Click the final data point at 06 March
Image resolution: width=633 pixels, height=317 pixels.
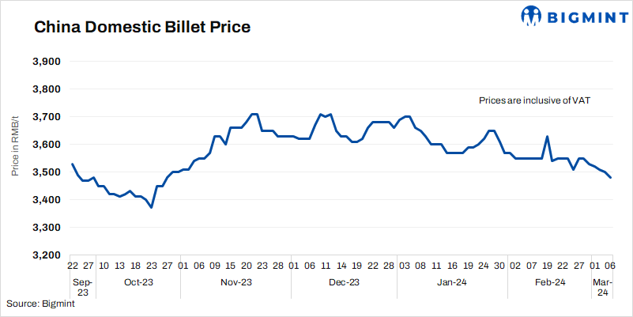[x=610, y=178]
